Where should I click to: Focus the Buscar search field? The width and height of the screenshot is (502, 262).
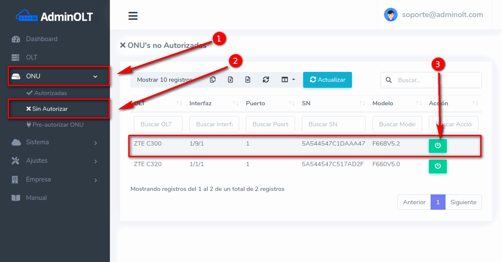[436, 80]
